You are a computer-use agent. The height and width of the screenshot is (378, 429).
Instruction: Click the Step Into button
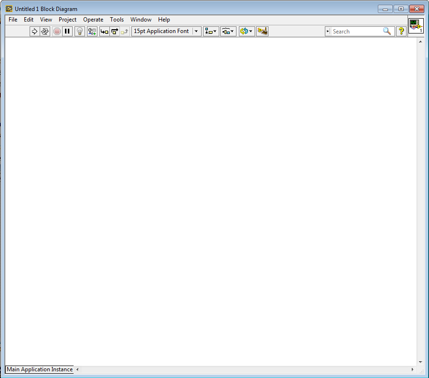coord(104,31)
